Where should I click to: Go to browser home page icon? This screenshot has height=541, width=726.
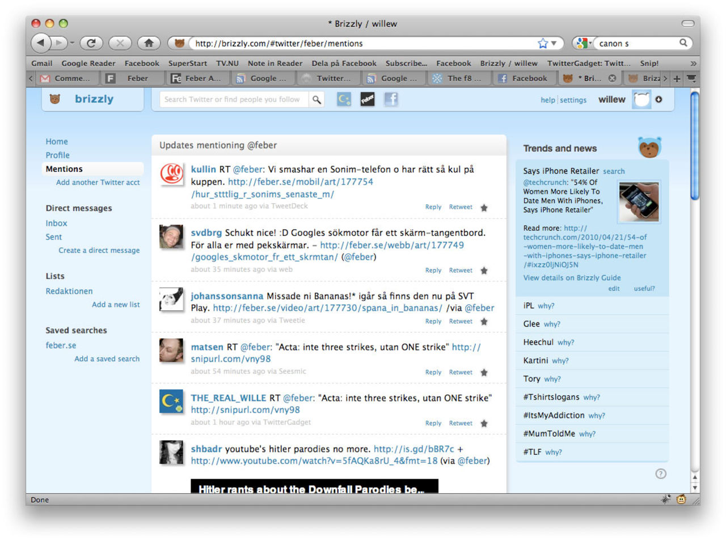[x=149, y=43]
